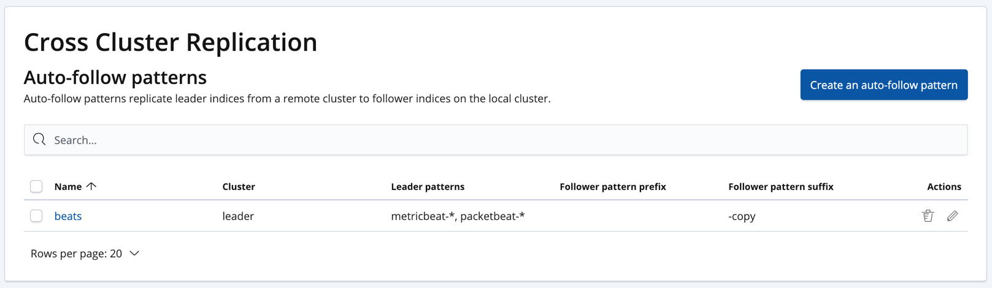Tick the select-all checkbox in the table header
The width and height of the screenshot is (992, 288).
[36, 186]
